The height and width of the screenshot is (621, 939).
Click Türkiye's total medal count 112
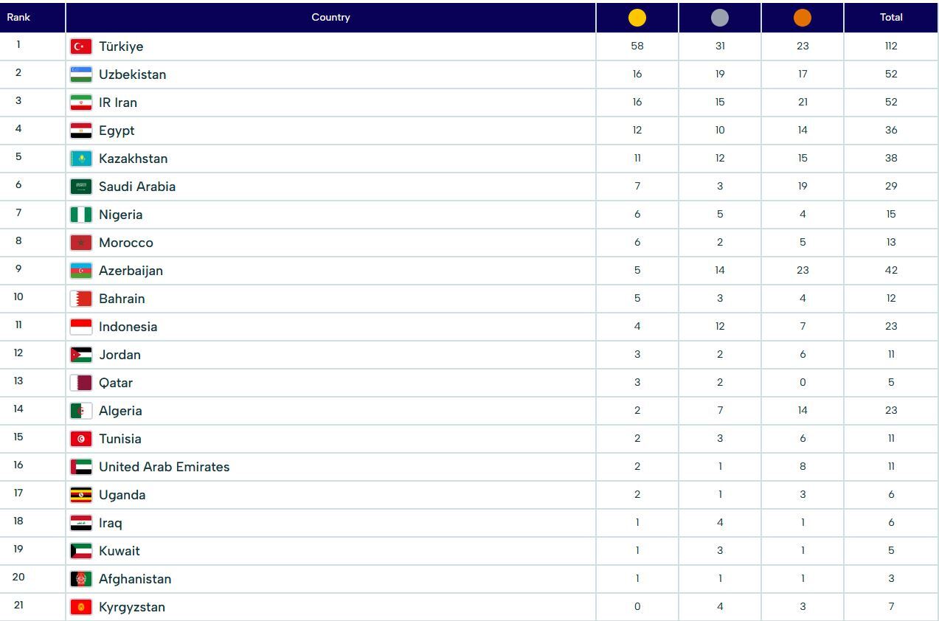click(891, 46)
